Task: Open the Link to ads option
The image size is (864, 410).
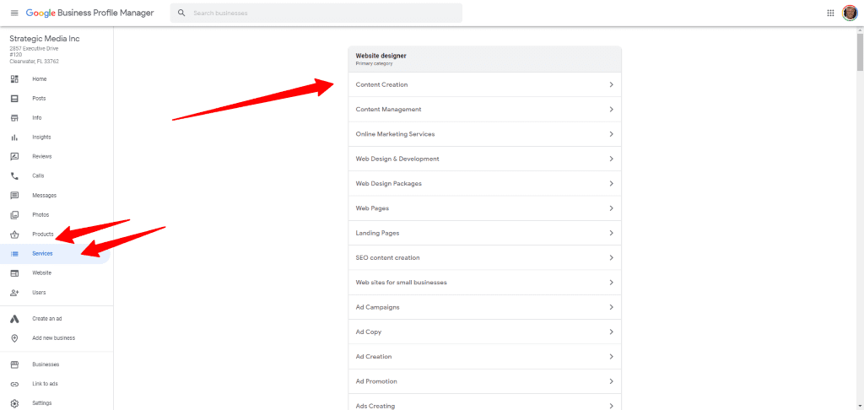Action: click(46, 384)
